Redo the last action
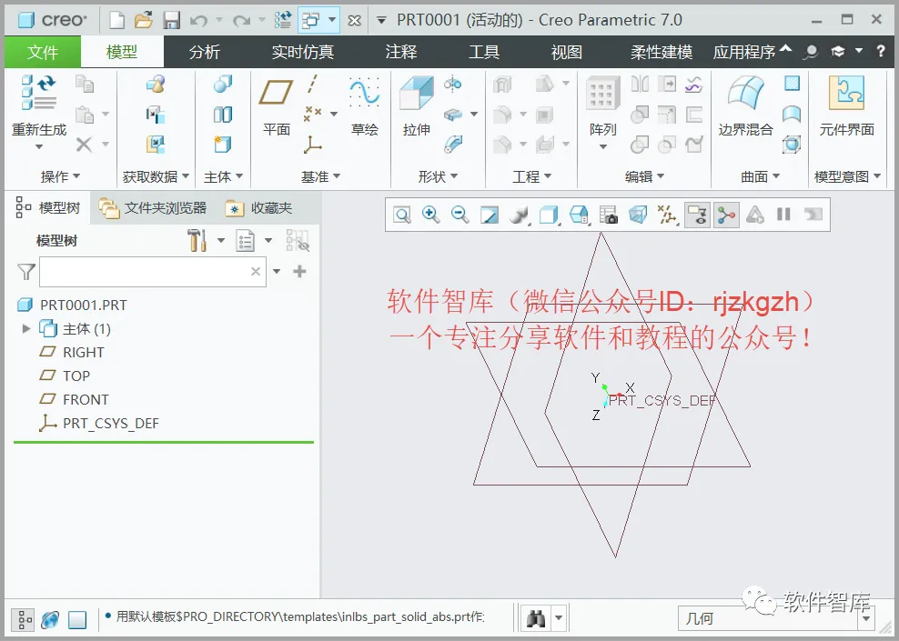Screen dimensions: 899x641 tap(241, 21)
